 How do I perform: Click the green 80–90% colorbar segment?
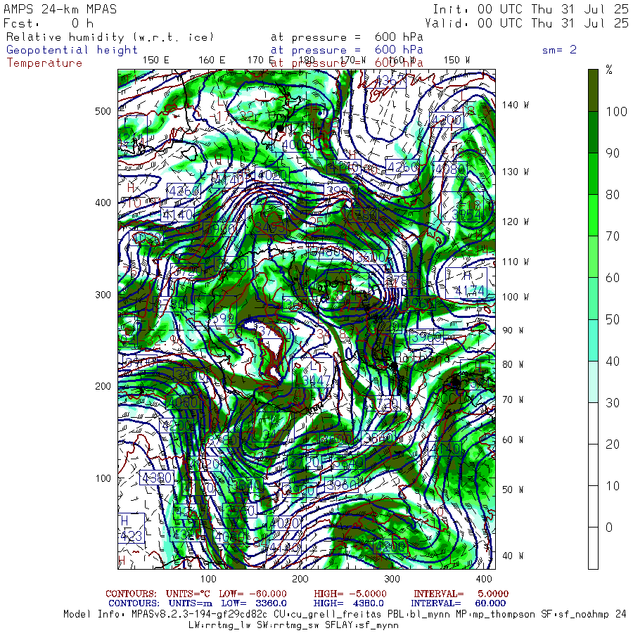click(593, 174)
